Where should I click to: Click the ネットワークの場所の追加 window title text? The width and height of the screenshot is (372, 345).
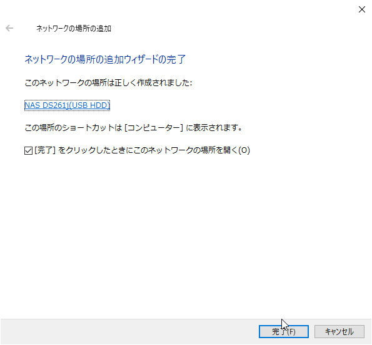(74, 29)
